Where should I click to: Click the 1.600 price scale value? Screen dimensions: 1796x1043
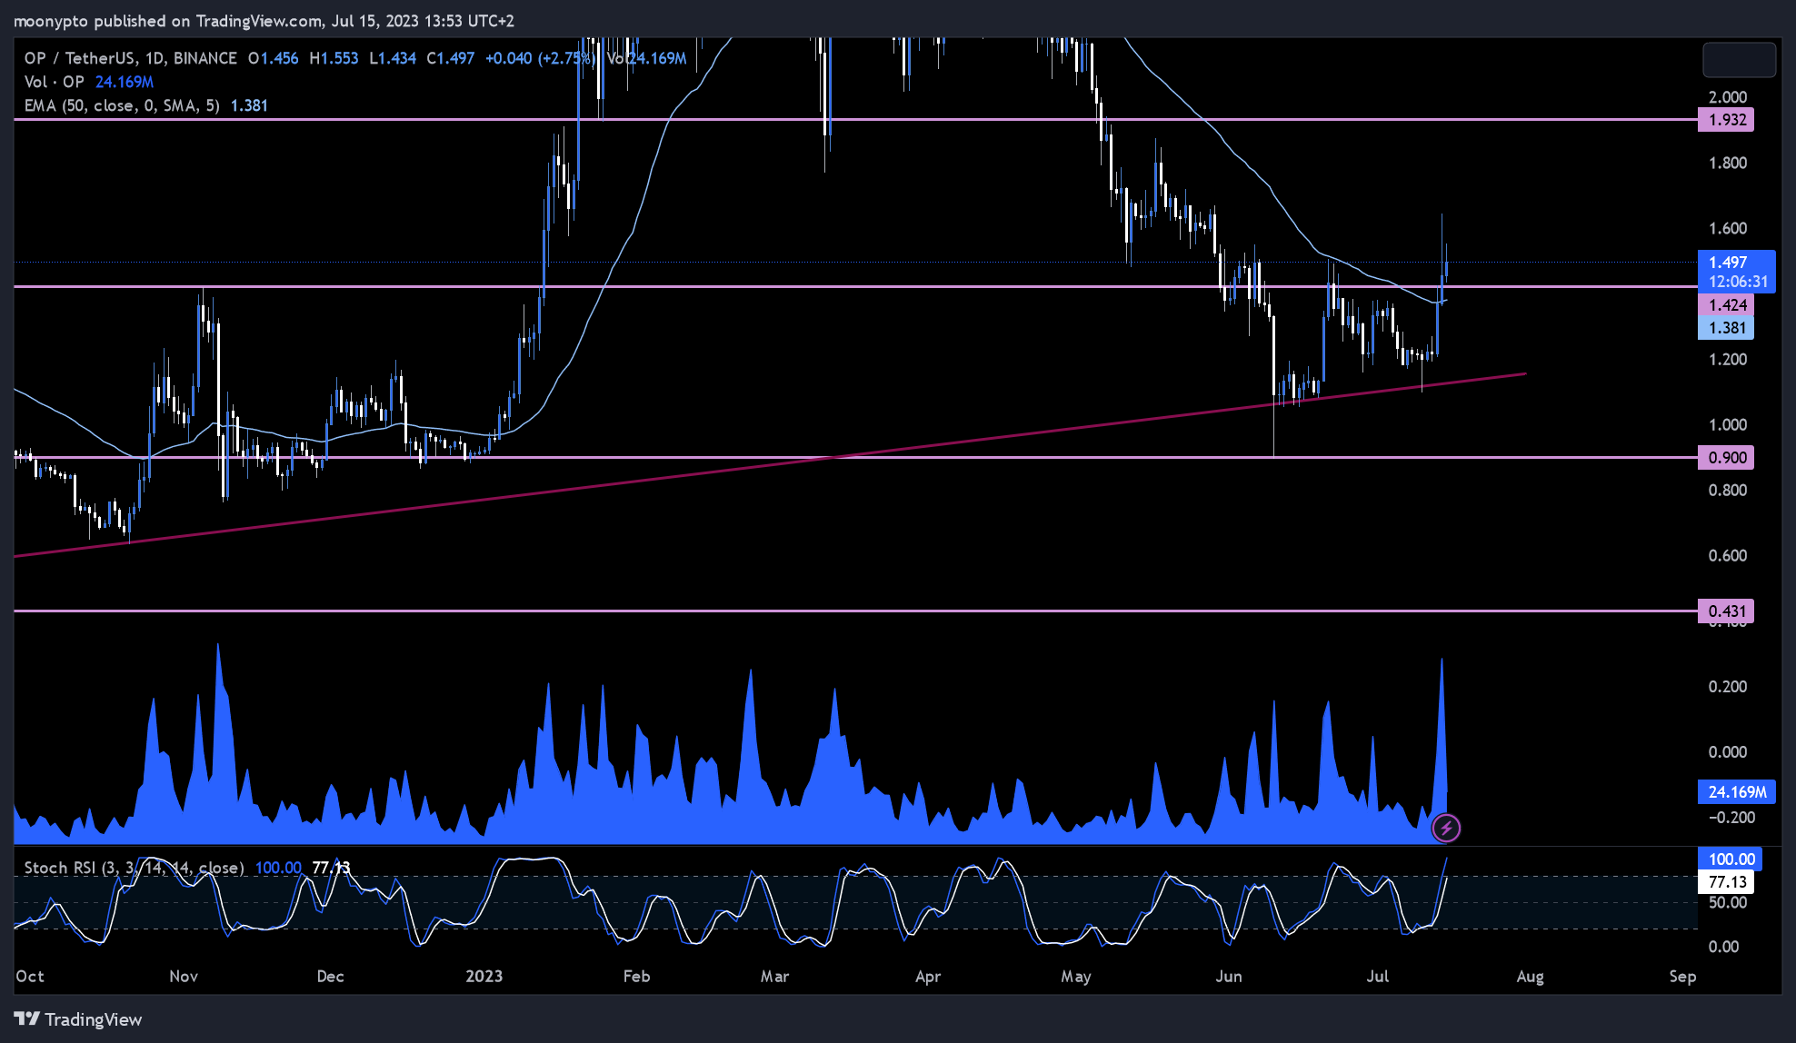(1728, 229)
